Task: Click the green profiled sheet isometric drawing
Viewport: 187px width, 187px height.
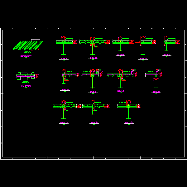Action: 28,45
